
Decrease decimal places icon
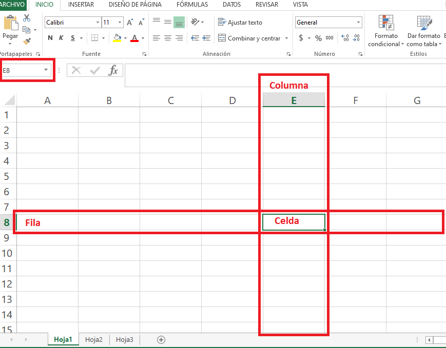(356, 38)
